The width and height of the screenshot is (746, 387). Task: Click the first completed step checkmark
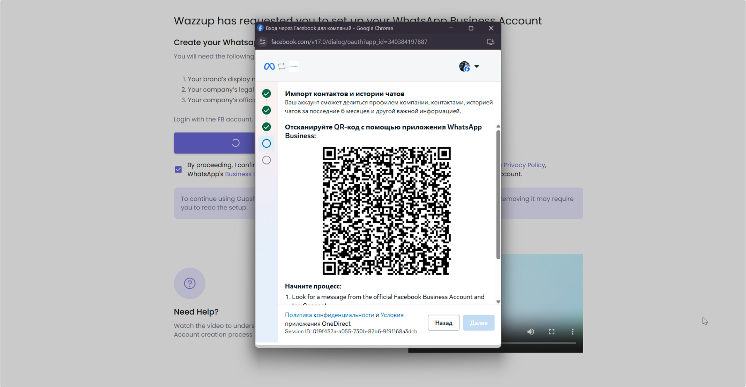tap(267, 94)
